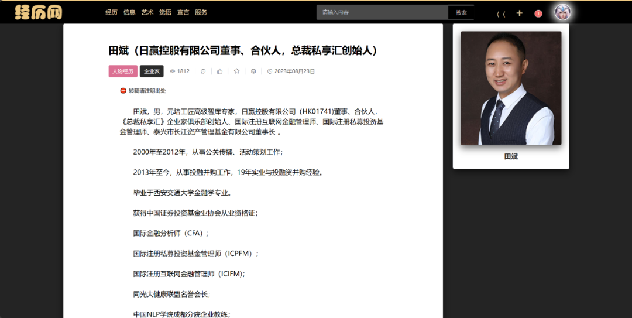
Task: Open the 服务 menu item
Action: pyautogui.click(x=201, y=12)
